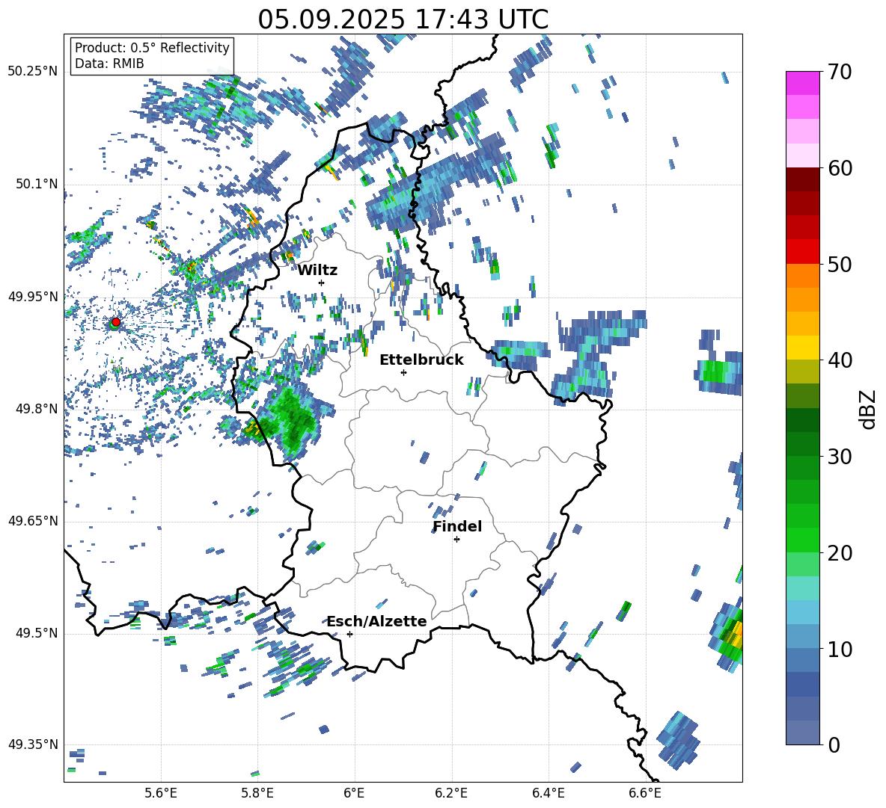Click the red radar site marker
The width and height of the screenshot is (886, 808).
[116, 321]
